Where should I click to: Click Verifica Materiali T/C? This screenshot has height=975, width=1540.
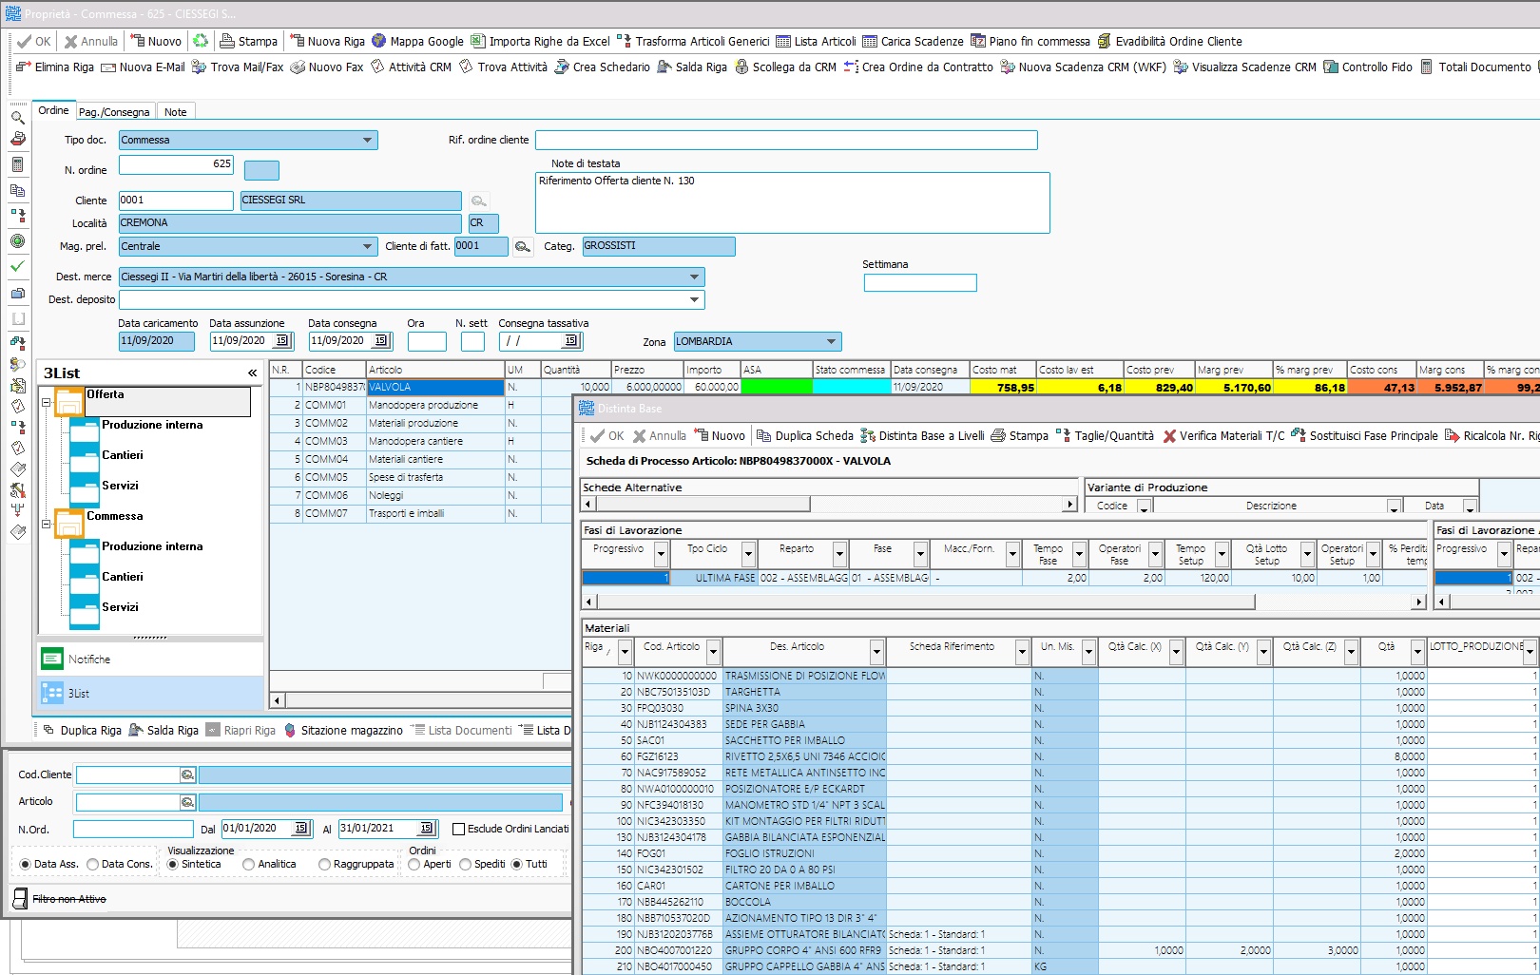1223,435
